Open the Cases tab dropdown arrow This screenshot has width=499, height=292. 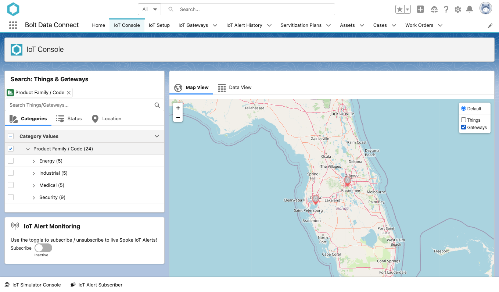(x=394, y=25)
